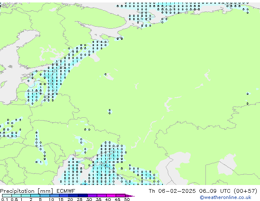This screenshot has height=201, width=260.
Task: Click the legend swatch between 5 and 10
Action: 45,196
